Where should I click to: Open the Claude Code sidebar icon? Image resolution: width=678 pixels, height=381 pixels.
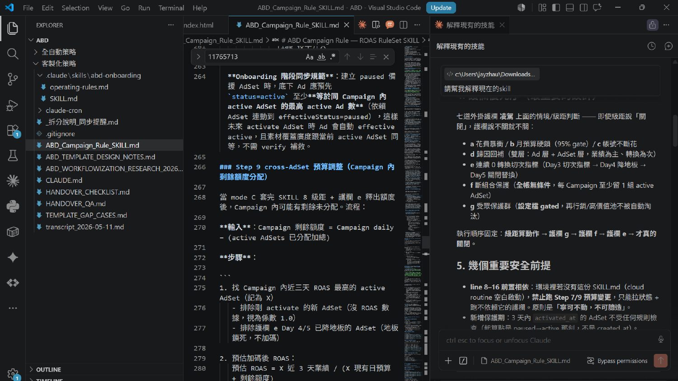click(13, 181)
